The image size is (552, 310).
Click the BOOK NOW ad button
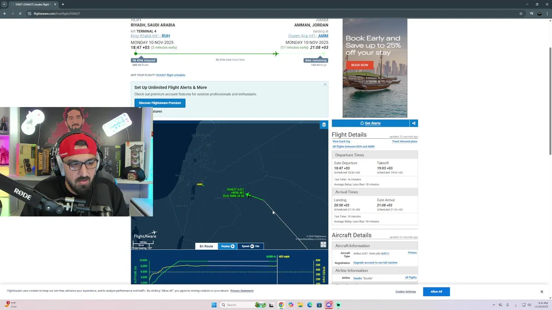coord(360,65)
